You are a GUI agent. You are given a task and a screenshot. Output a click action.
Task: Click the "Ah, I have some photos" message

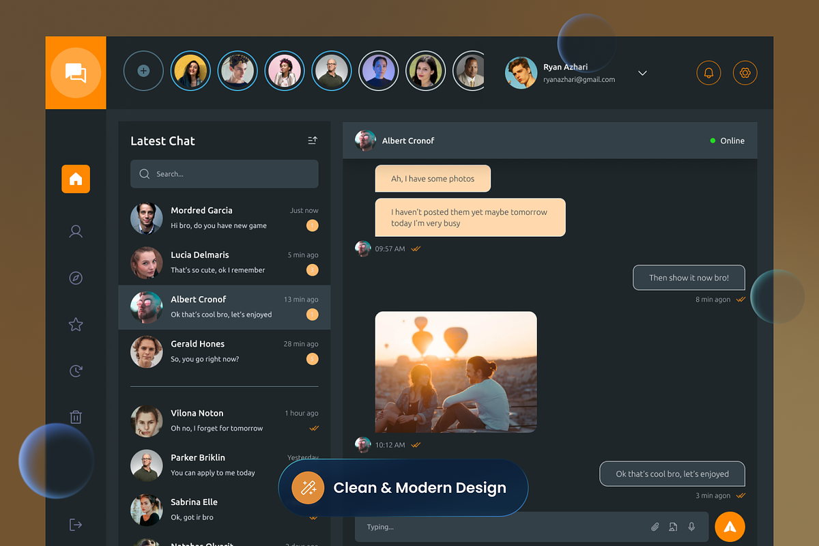coord(433,179)
